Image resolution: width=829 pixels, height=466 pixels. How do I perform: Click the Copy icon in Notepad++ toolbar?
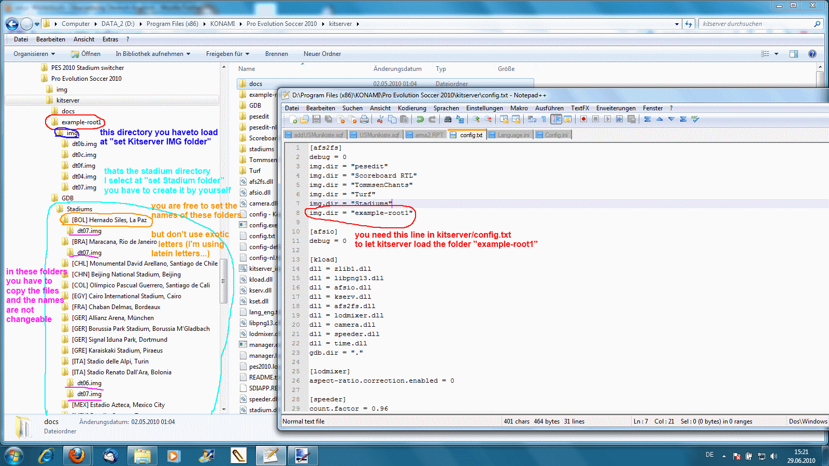click(x=392, y=119)
